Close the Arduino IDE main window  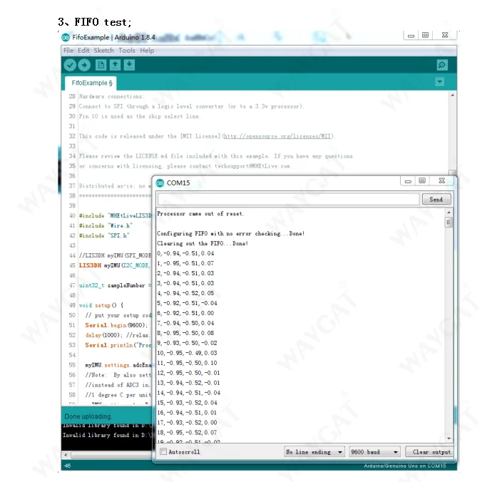pyautogui.click(x=445, y=35)
